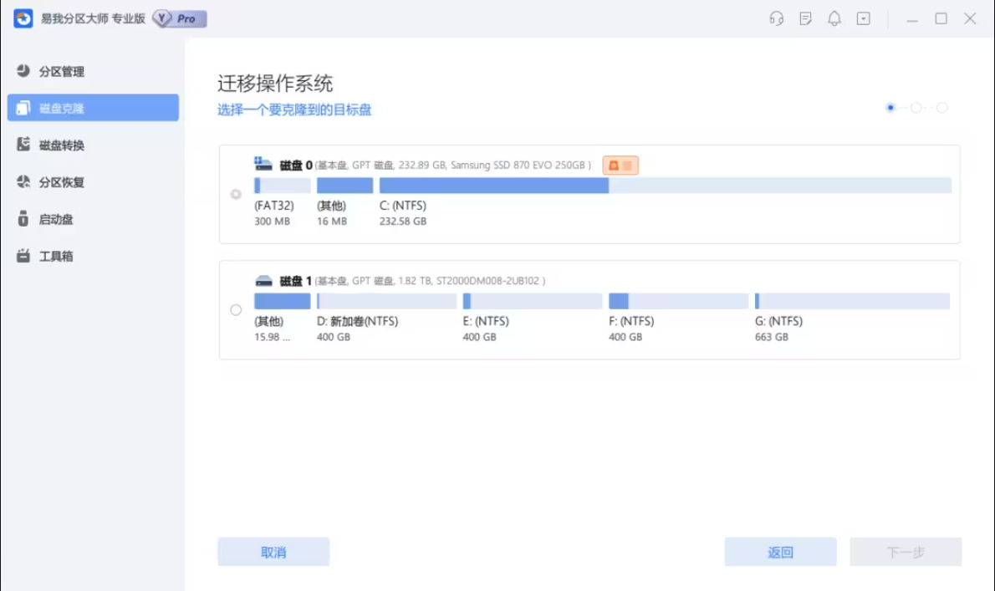The width and height of the screenshot is (995, 591).
Task: Open the title bar dropdown menu
Action: pyautogui.click(x=864, y=18)
